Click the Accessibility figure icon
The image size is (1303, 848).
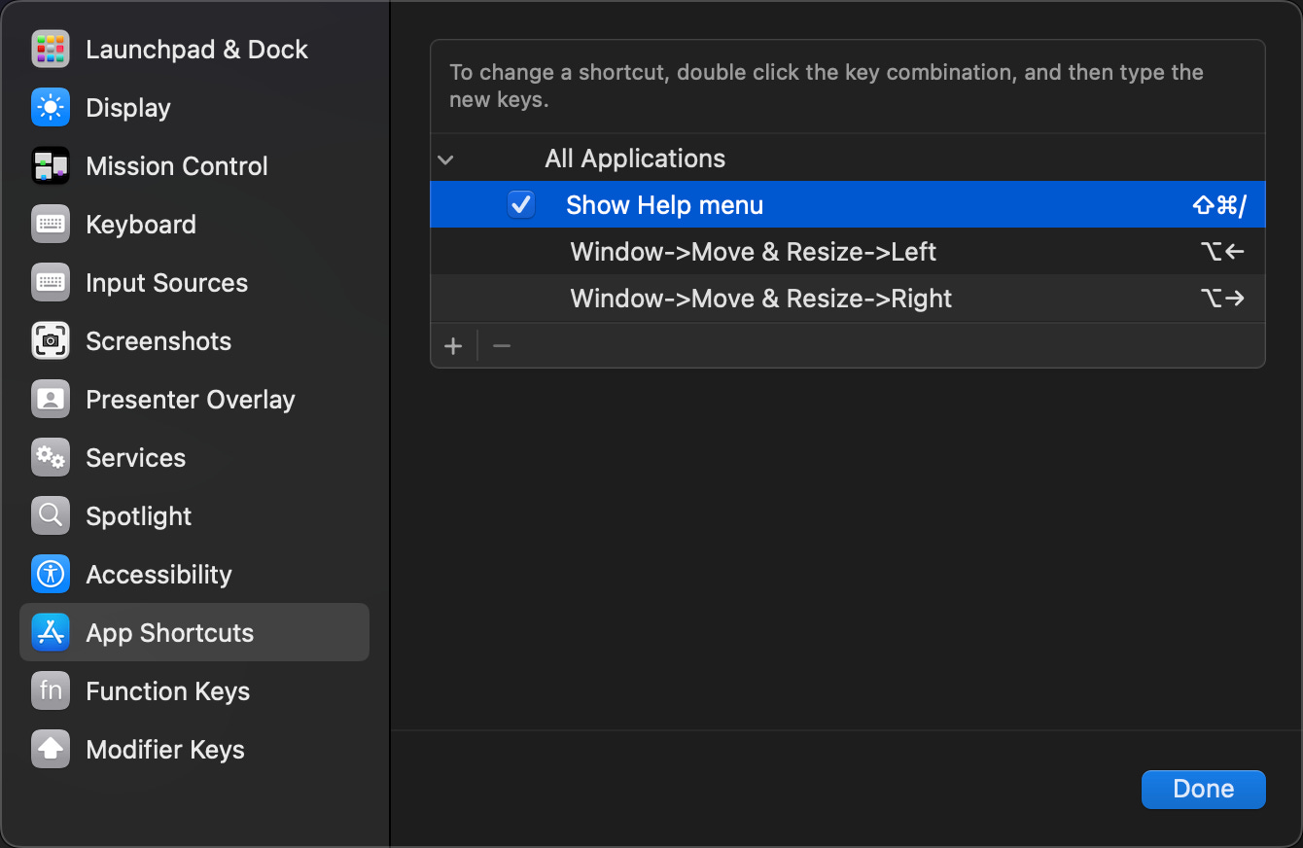pos(51,575)
